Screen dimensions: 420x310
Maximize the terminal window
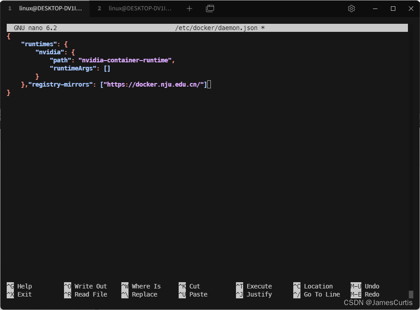click(393, 9)
